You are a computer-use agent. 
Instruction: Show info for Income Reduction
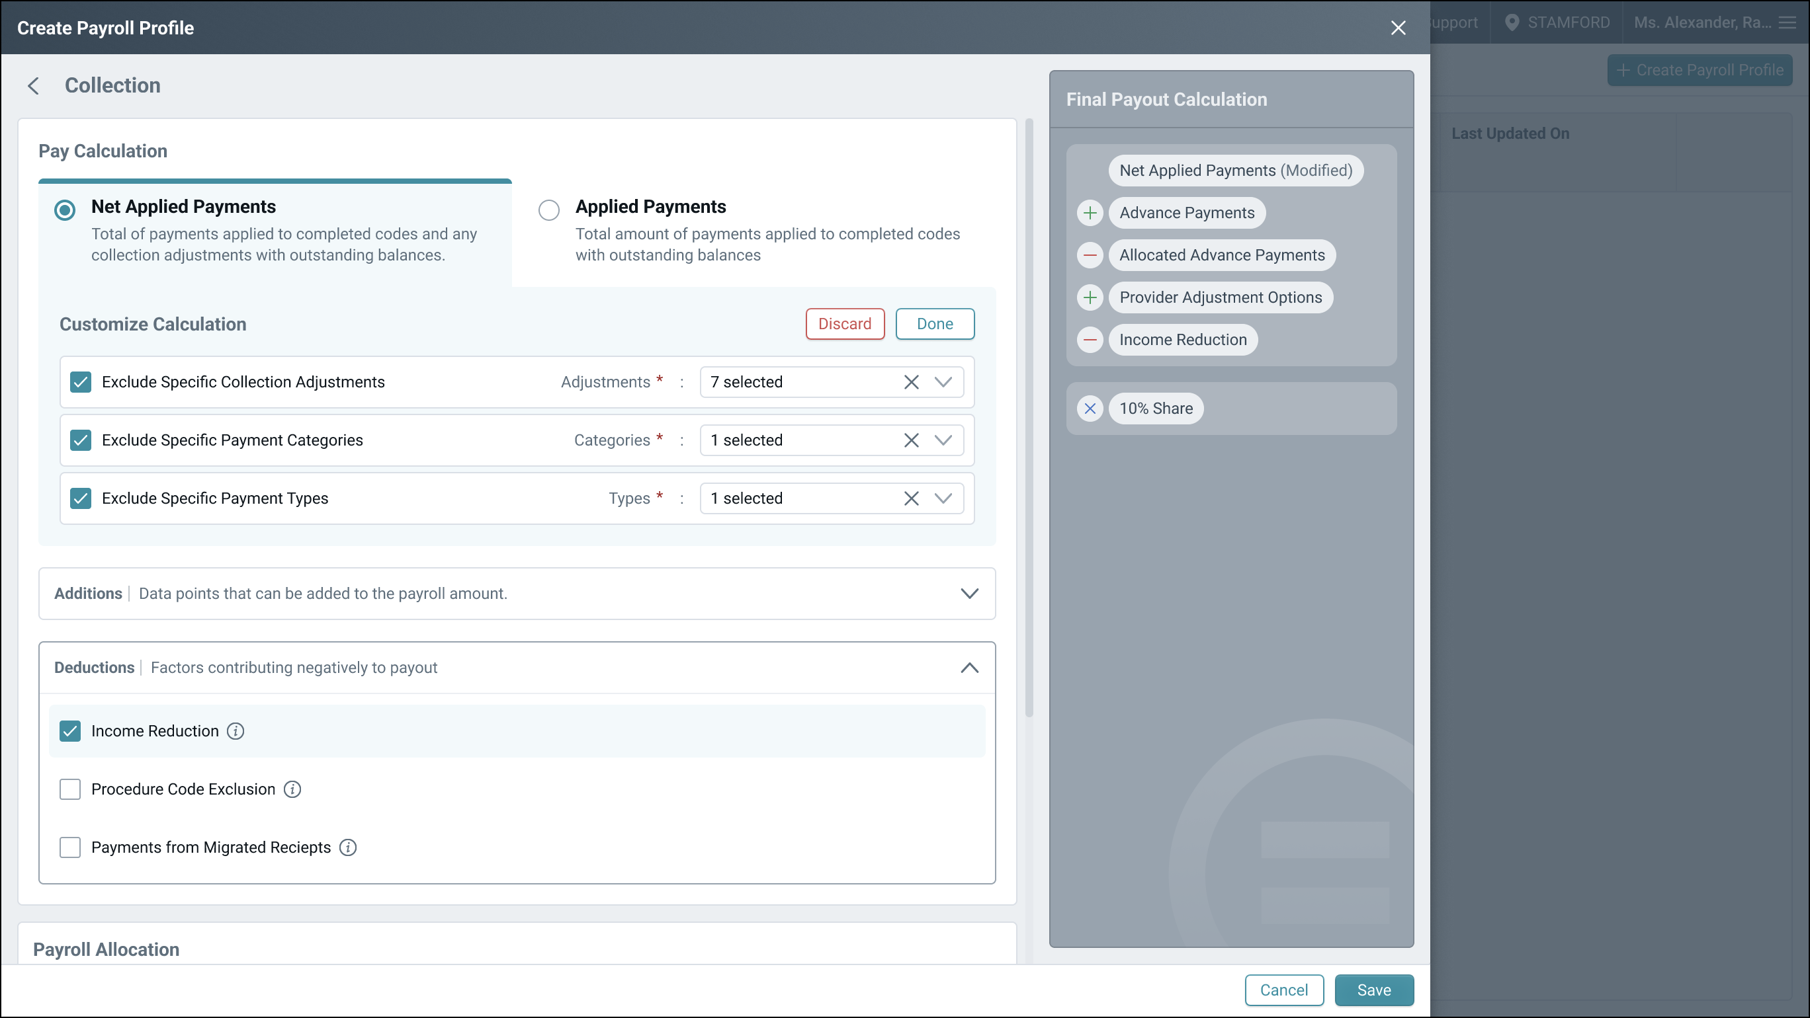point(236,731)
